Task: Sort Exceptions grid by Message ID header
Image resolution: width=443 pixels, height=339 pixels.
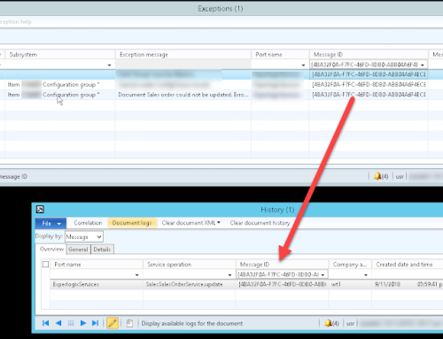Action: [x=369, y=55]
